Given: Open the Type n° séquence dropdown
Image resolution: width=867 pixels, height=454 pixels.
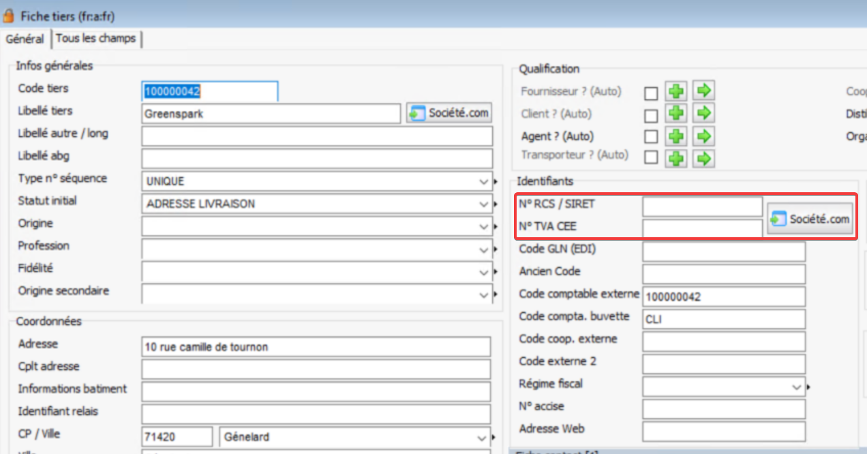Looking at the screenshot, I should click(483, 182).
